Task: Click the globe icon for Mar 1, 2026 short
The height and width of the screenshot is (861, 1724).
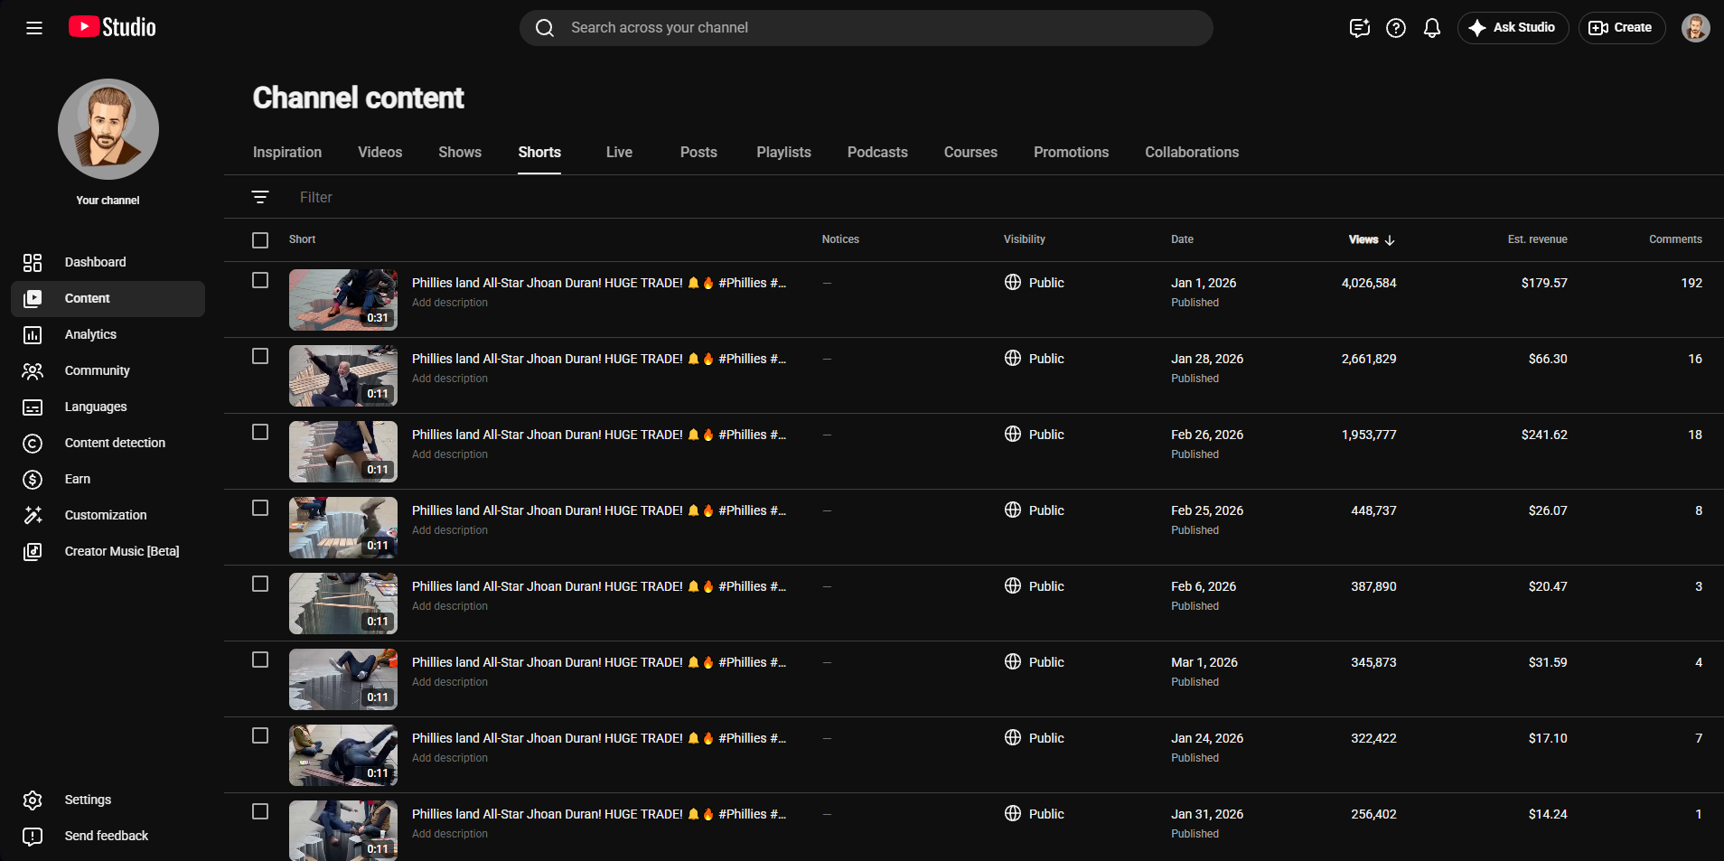Action: point(1013,661)
